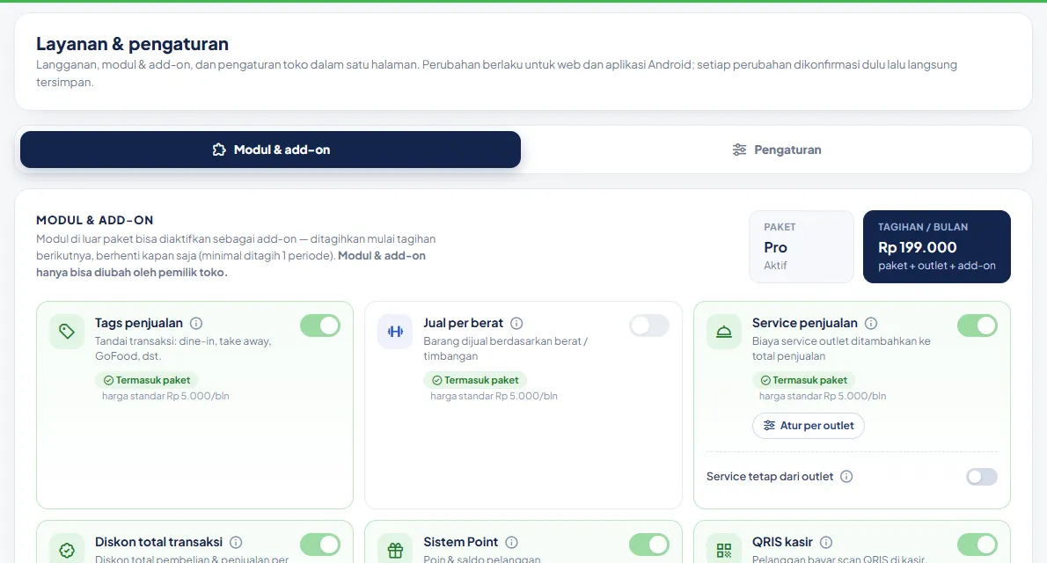Enable the Jual per berat toggle
The width and height of the screenshot is (1047, 563).
pos(649,325)
